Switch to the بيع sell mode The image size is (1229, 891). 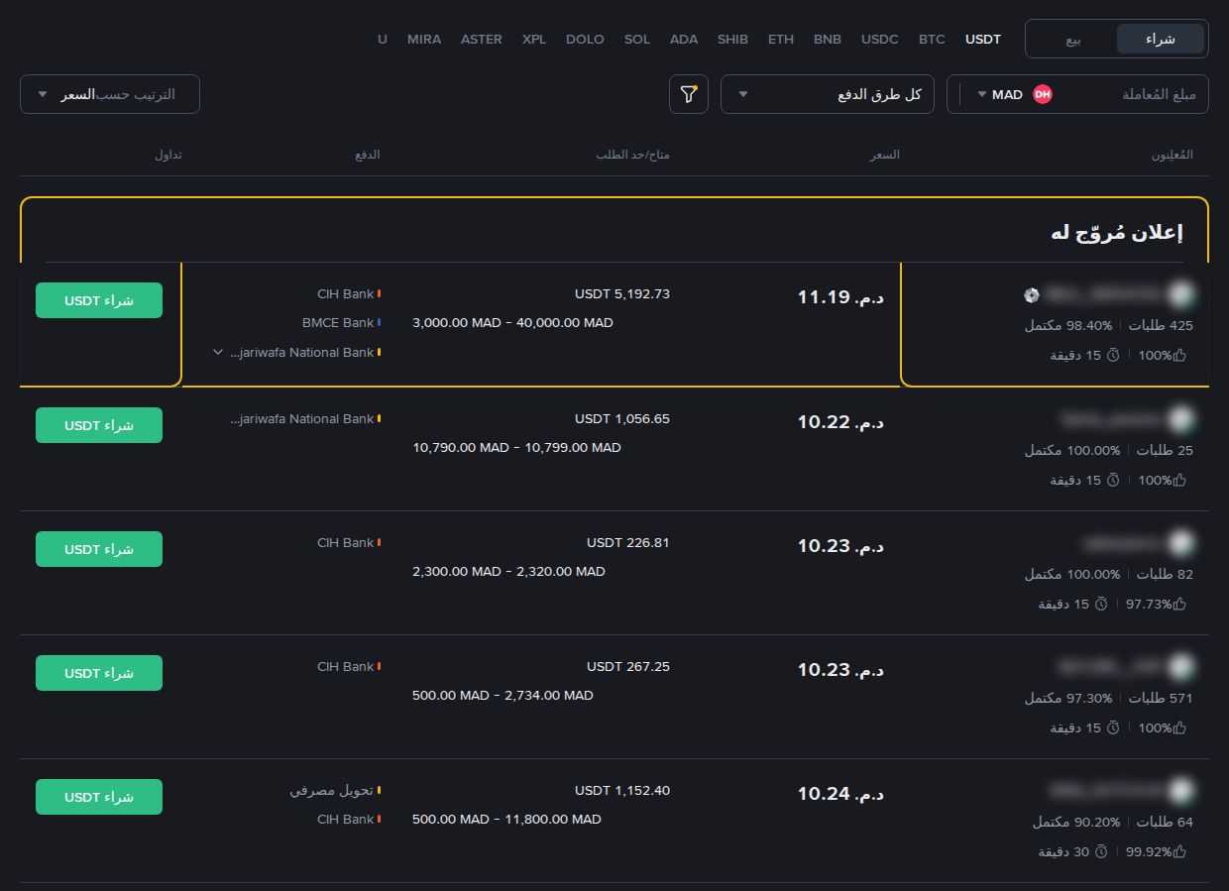[1073, 39]
